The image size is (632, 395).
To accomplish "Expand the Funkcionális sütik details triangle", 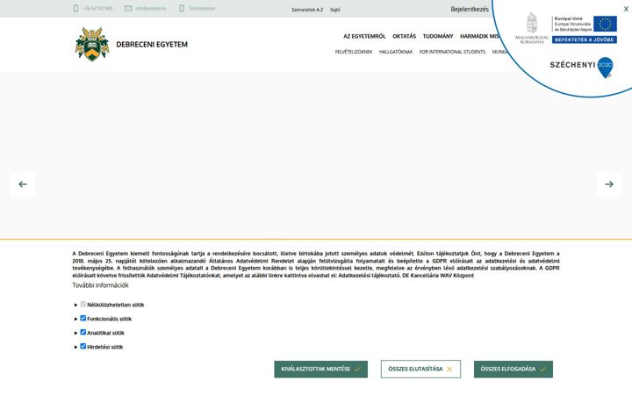I will (75, 320).
